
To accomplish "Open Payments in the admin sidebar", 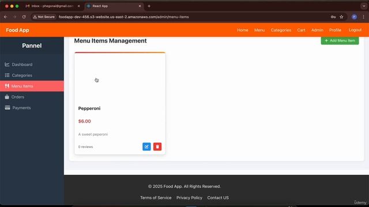I will 32,108.
